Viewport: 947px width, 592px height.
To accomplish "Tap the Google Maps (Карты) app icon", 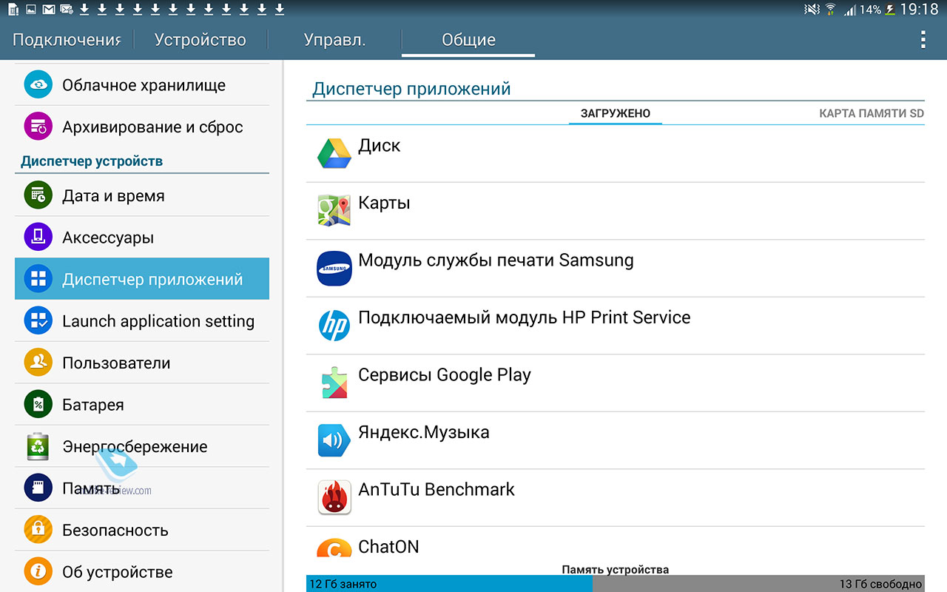I will (x=334, y=211).
